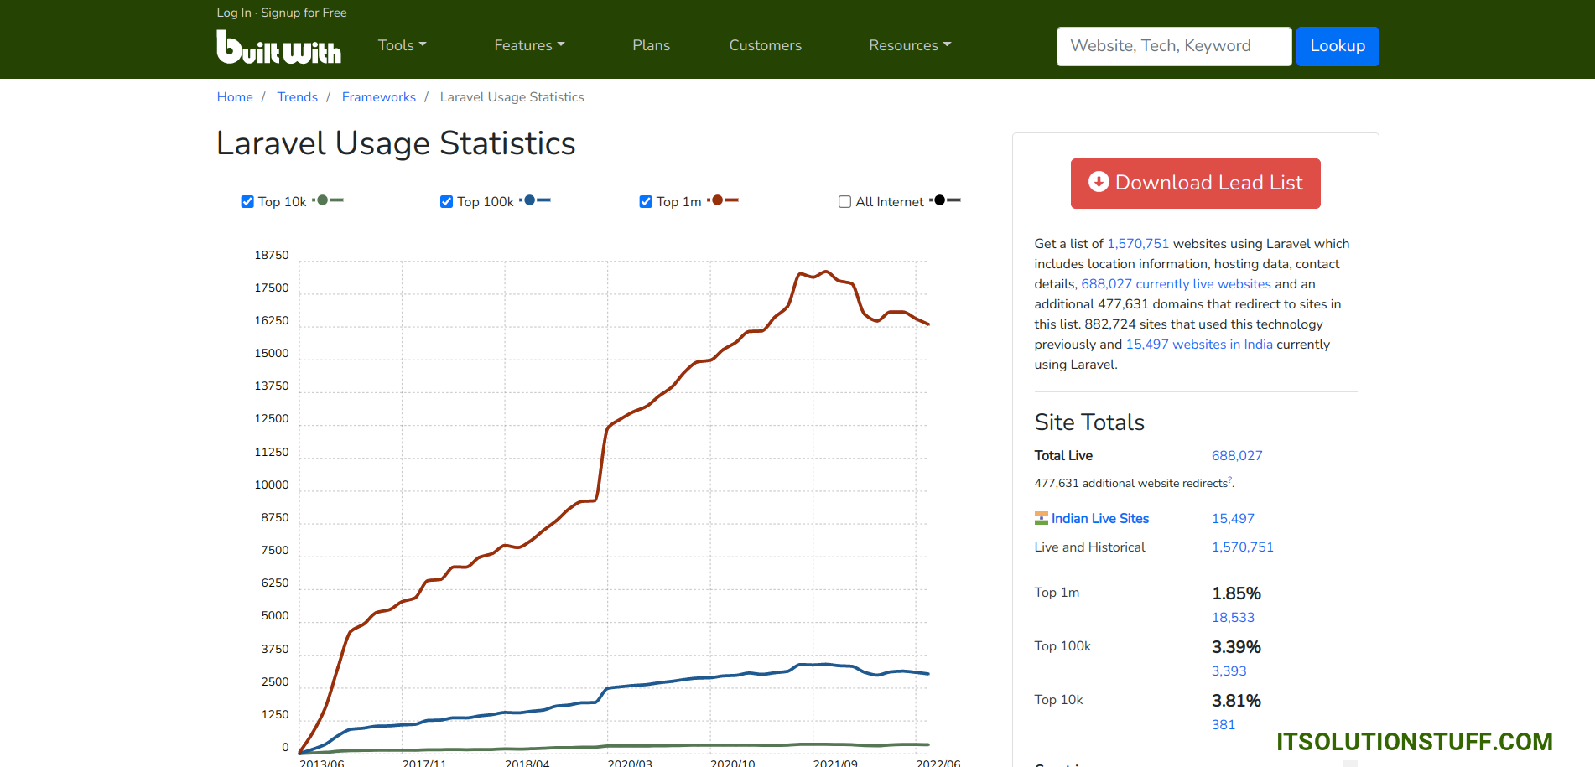Open the Plans page
The width and height of the screenshot is (1595, 767).
click(651, 45)
